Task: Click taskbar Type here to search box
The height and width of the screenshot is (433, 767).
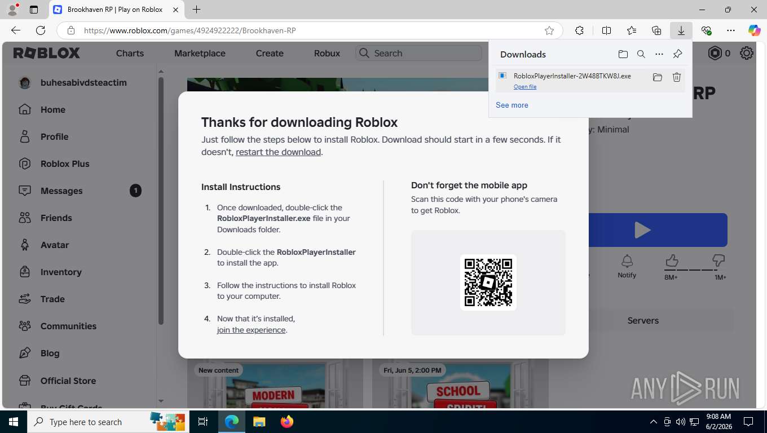Action: (107, 422)
